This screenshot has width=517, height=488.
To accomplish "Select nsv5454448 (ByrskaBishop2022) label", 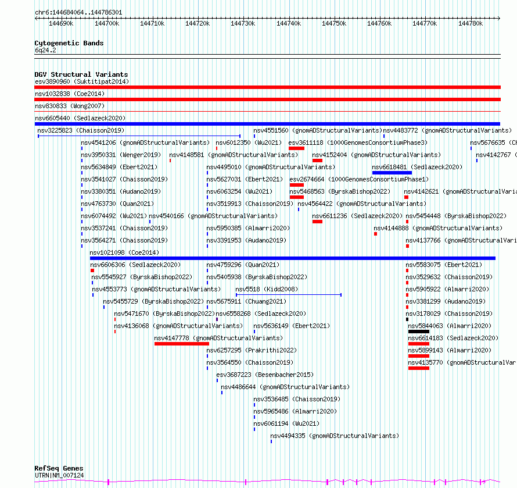I will click(x=456, y=216).
